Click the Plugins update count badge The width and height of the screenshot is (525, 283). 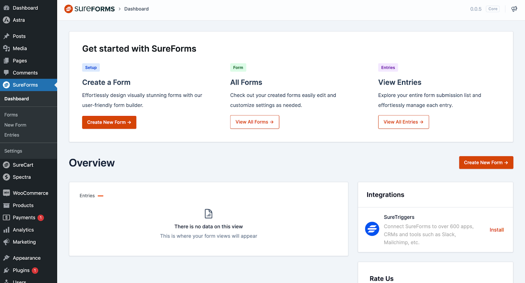click(x=35, y=271)
